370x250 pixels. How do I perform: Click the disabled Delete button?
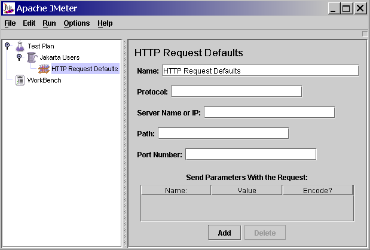tap(265, 233)
